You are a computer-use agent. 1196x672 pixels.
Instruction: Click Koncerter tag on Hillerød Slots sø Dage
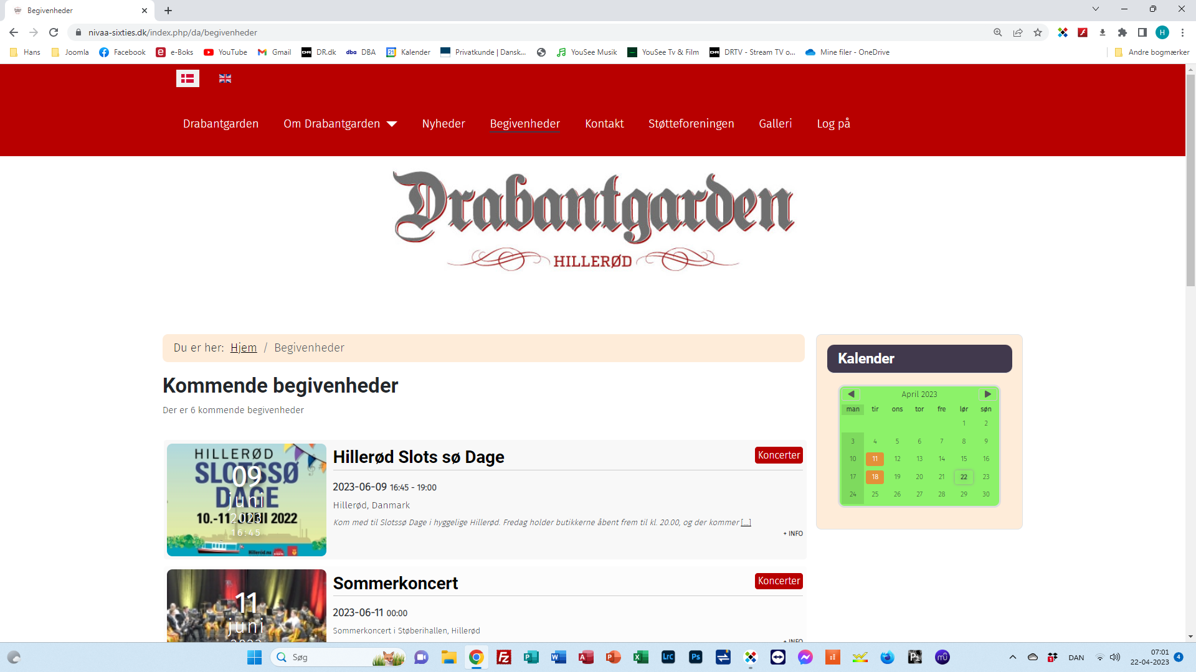pos(779,455)
